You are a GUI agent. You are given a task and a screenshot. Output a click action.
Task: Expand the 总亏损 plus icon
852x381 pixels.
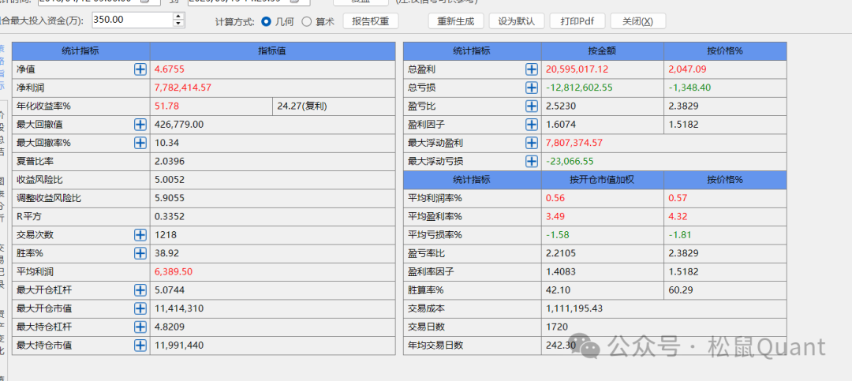532,88
